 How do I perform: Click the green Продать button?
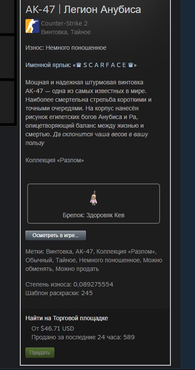(x=40, y=353)
